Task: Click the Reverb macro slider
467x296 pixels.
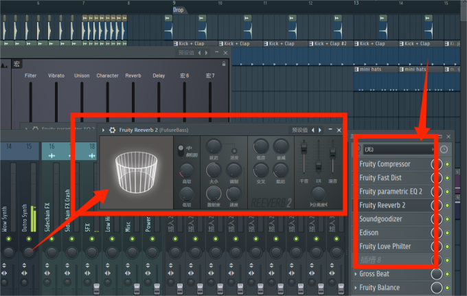Action: tap(133, 101)
